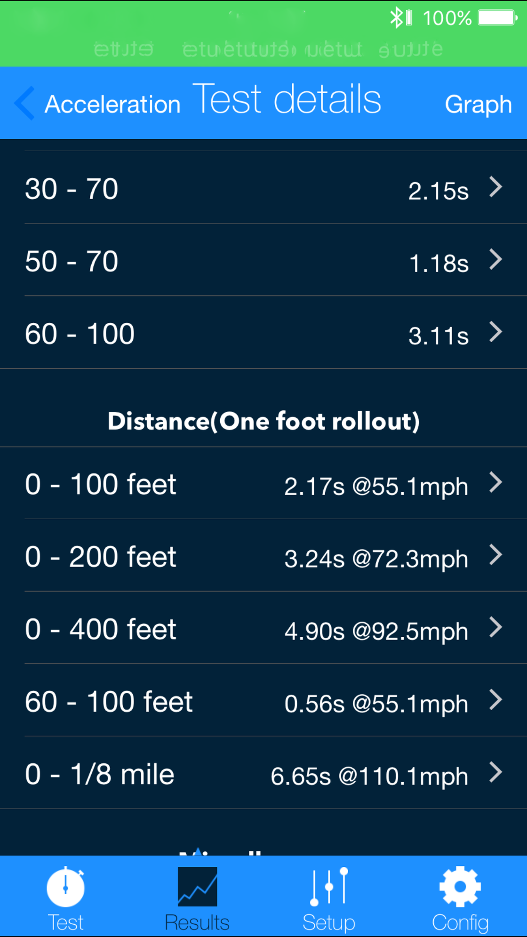Open the Setup sliders icon
This screenshot has width=527, height=937.
[x=329, y=887]
